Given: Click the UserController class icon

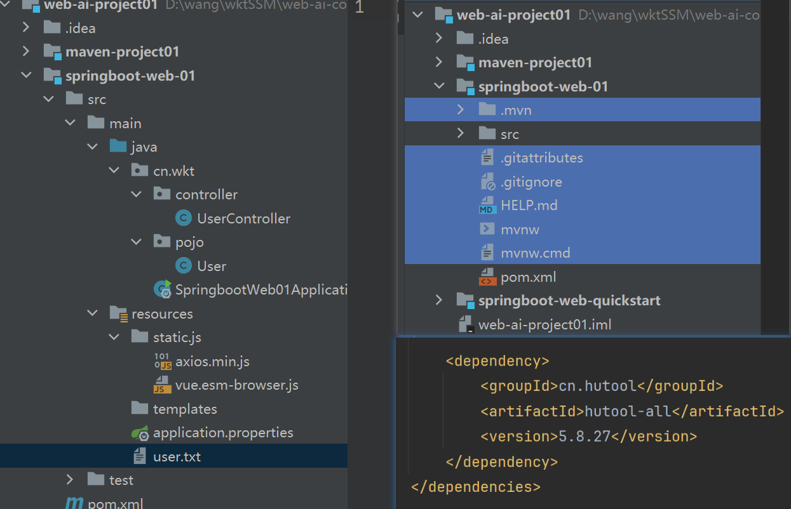Looking at the screenshot, I should (183, 219).
